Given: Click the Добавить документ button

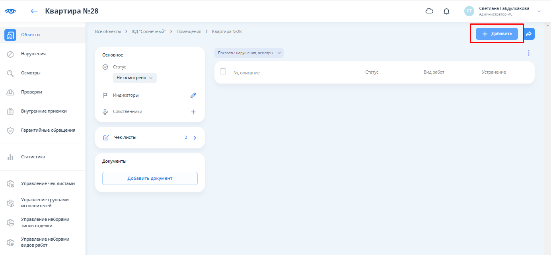Looking at the screenshot, I should pyautogui.click(x=150, y=178).
